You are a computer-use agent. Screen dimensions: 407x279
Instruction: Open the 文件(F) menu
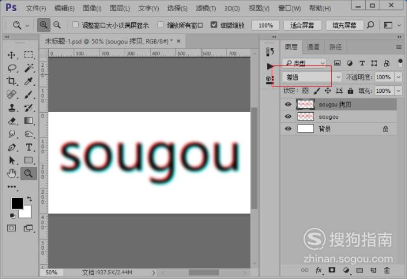pyautogui.click(x=36, y=8)
